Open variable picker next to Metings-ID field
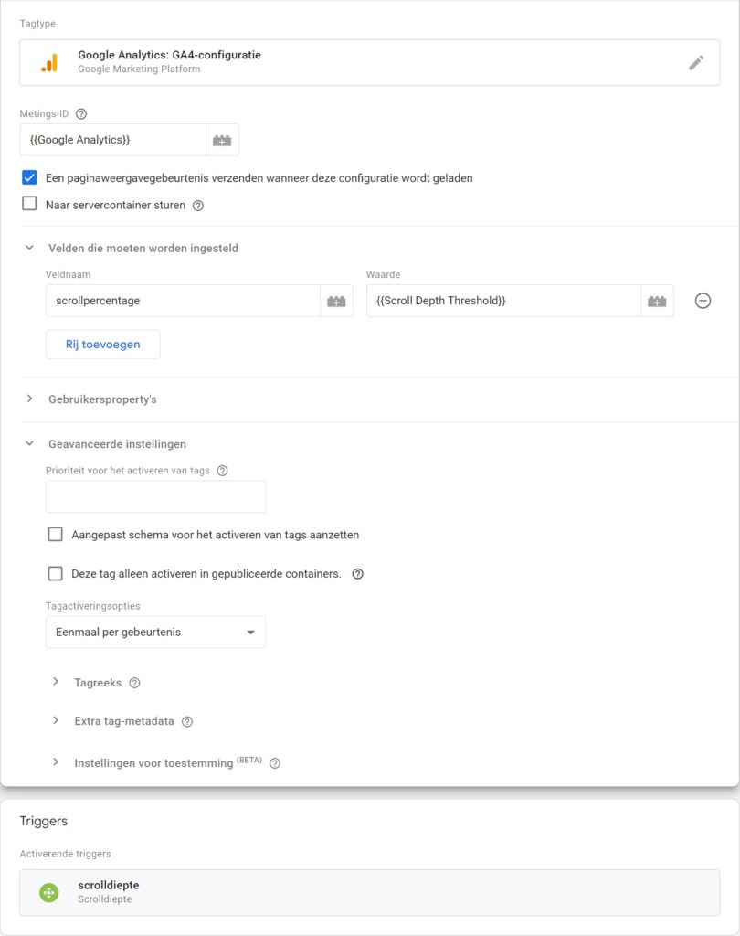The image size is (740, 936). click(x=222, y=140)
